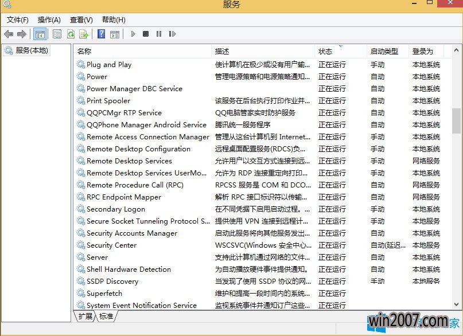
Task: Click the gear icon of Plug and Play
Action: pyautogui.click(x=81, y=64)
